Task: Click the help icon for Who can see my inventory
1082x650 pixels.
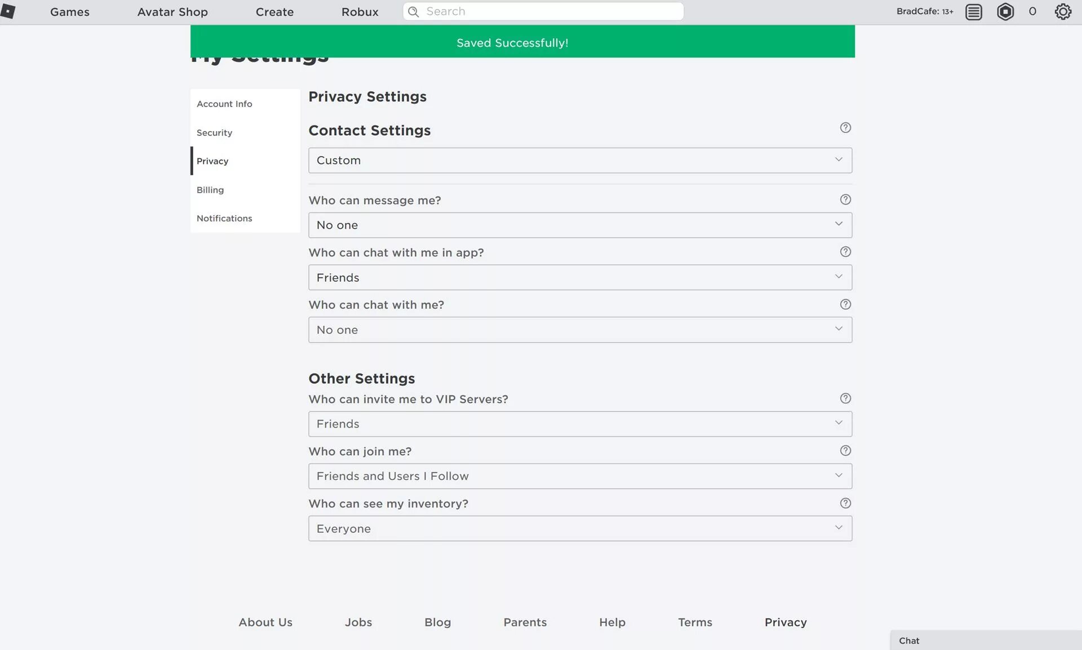Action: [845, 503]
